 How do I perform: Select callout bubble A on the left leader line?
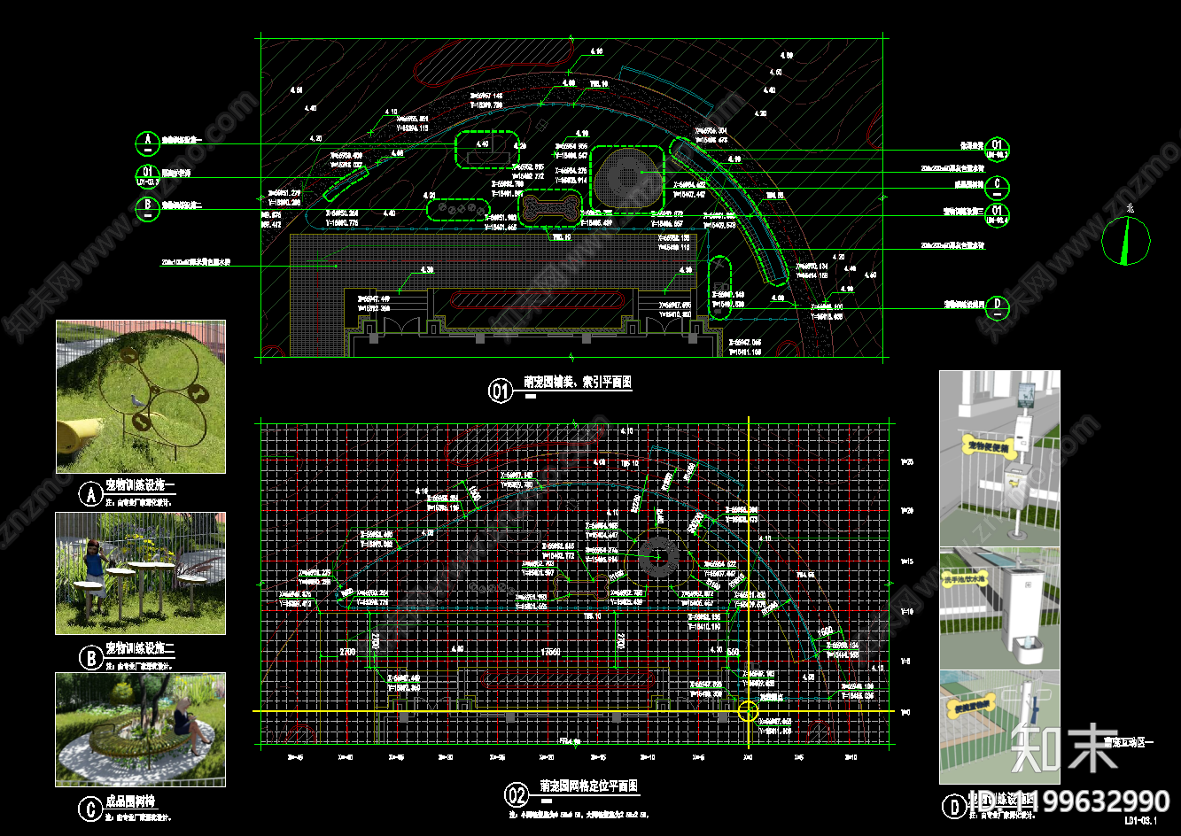coord(146,142)
